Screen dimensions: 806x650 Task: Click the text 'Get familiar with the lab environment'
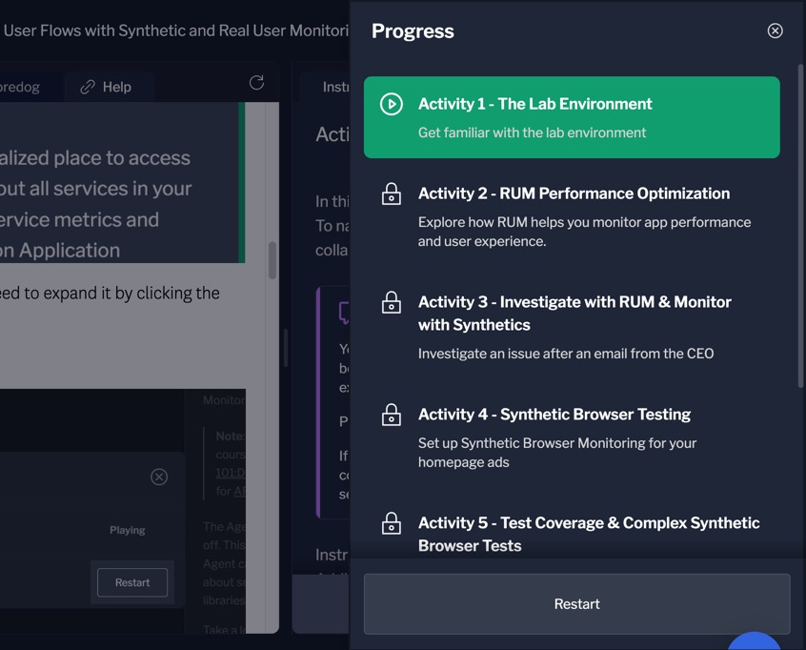[x=532, y=132]
